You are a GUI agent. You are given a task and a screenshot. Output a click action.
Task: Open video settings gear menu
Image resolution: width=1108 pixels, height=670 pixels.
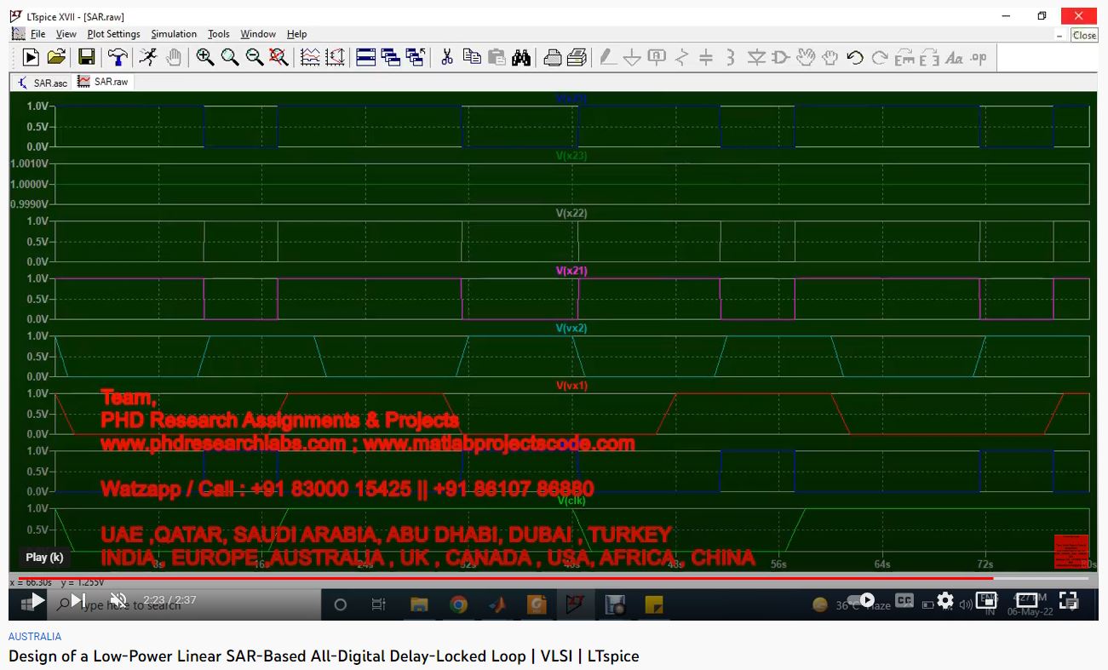click(x=944, y=600)
